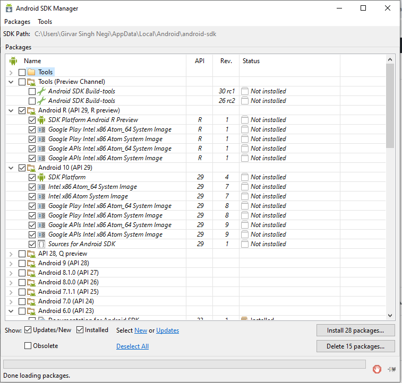Image resolution: width=402 pixels, height=383 pixels.
Task: Click the package list scrollbar thumb
Action: point(390,106)
